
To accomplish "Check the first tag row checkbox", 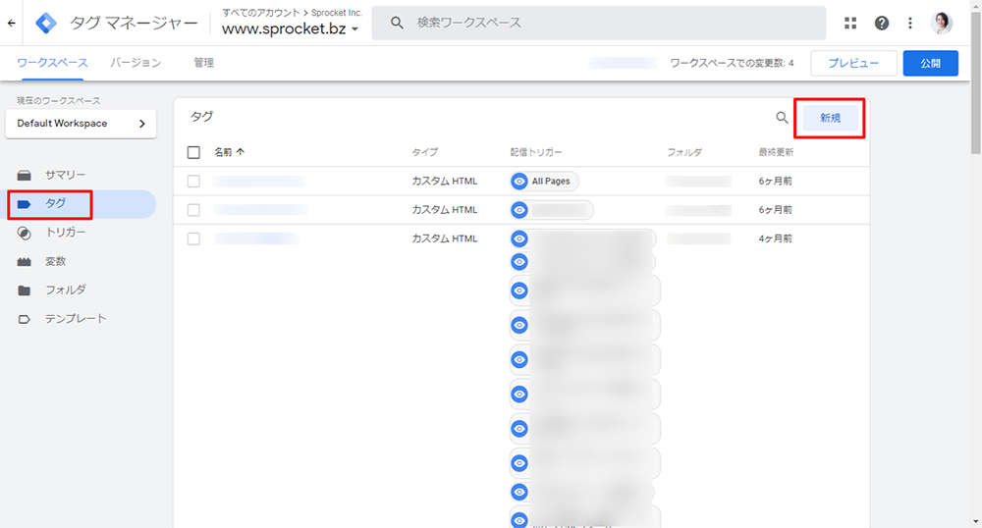I will point(193,182).
